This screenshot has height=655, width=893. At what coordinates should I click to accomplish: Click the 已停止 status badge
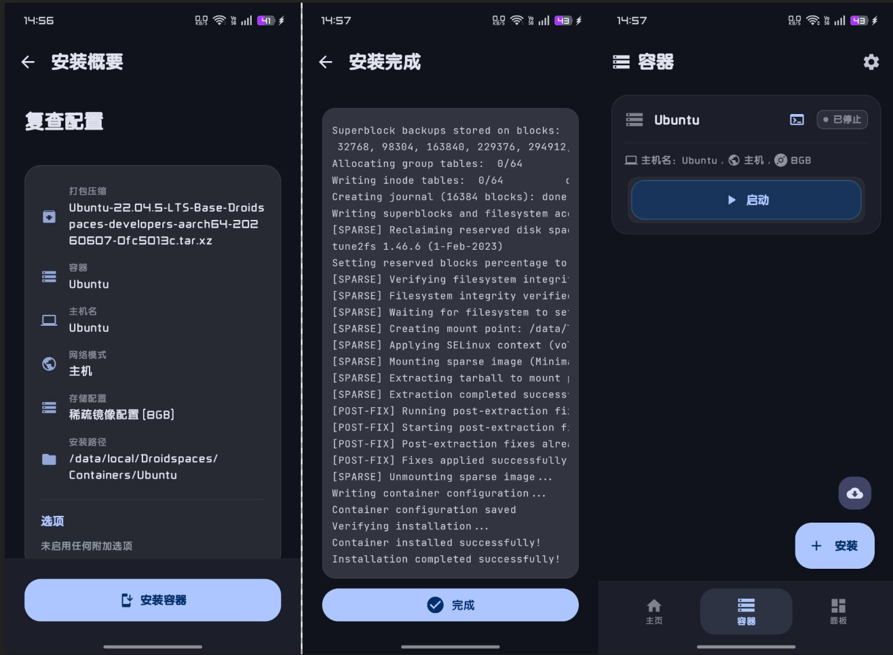tap(842, 119)
